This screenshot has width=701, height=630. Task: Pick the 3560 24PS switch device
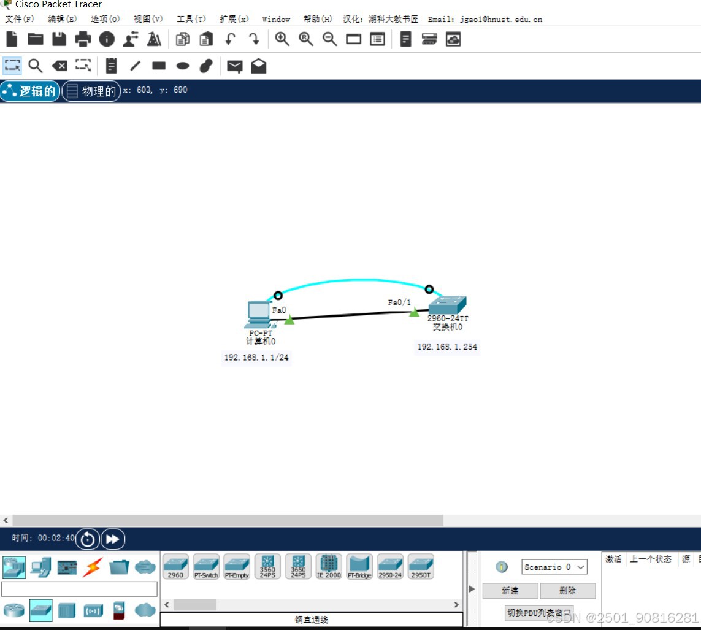[267, 566]
